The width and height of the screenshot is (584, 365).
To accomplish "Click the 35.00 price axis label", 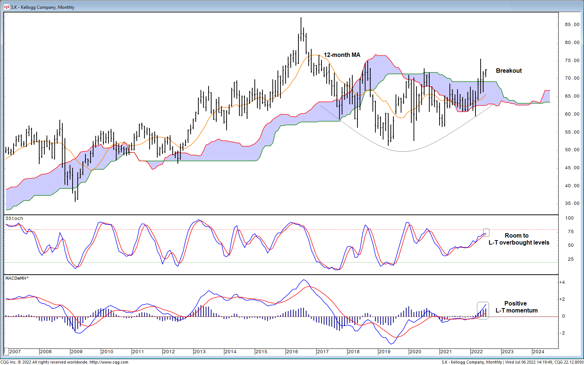I will (572, 203).
